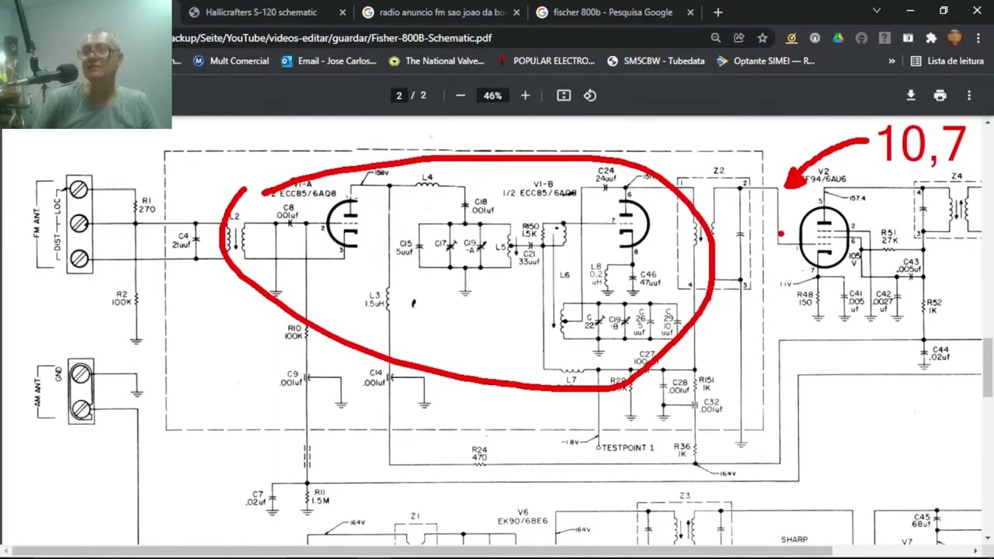Close the radio anuncio fm tab
Screen dimensions: 994x559
[x=516, y=12]
